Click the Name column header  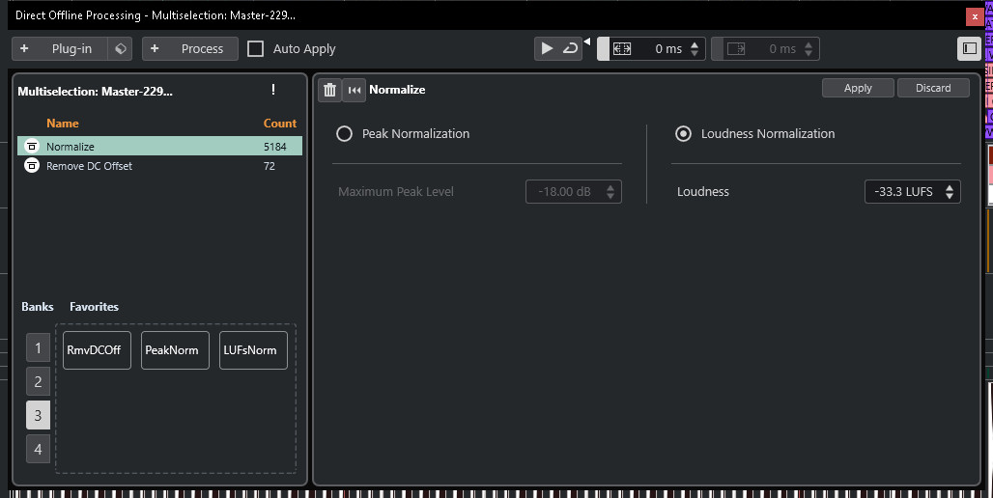(63, 124)
